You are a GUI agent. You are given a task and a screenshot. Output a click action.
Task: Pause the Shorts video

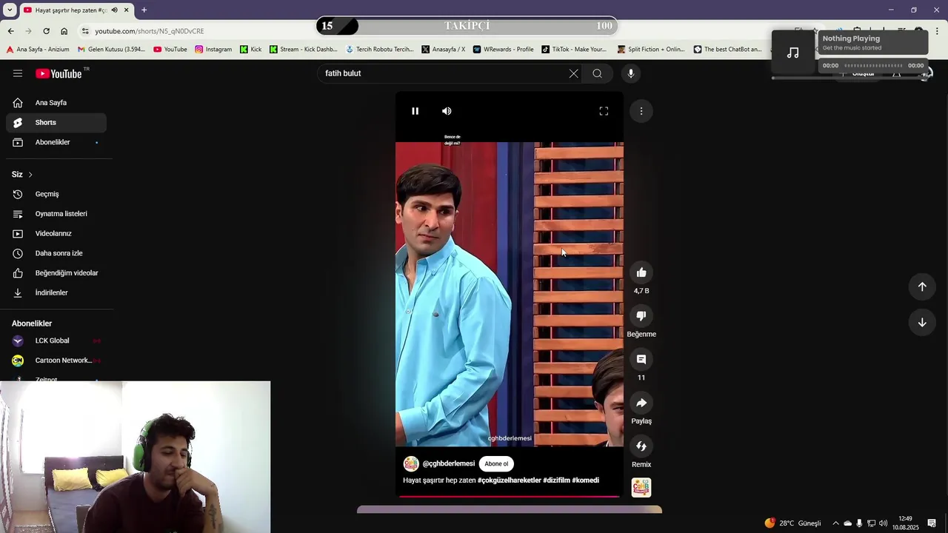[415, 111]
